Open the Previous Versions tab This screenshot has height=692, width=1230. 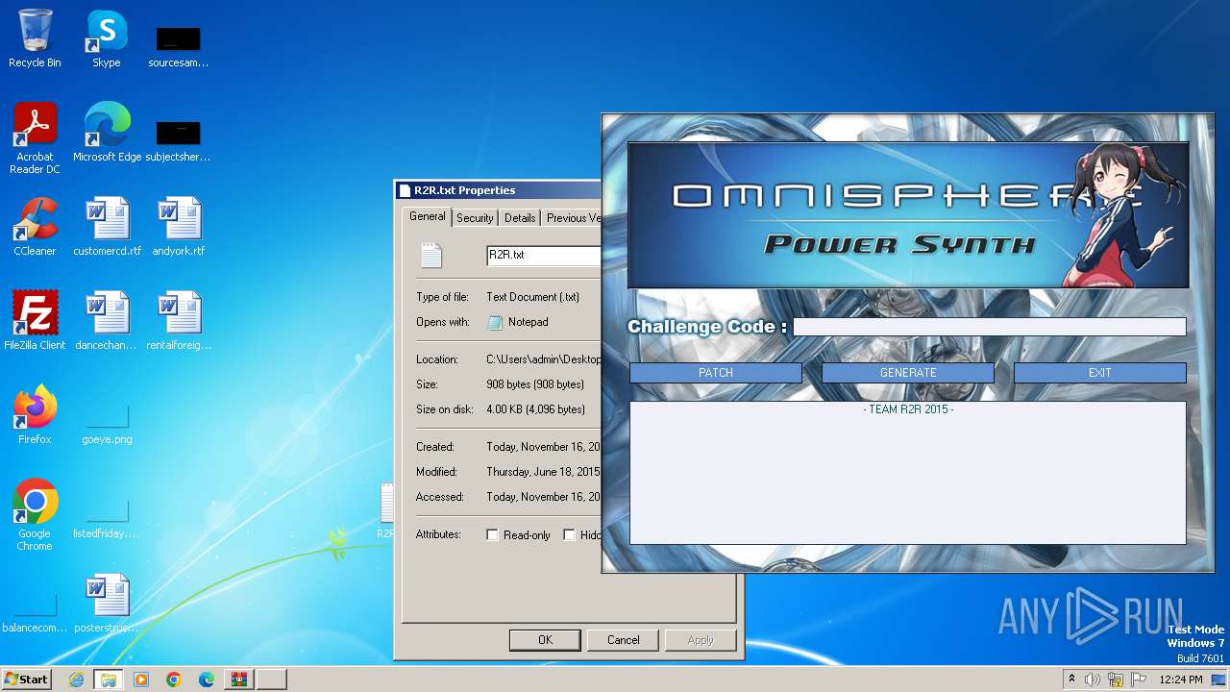(x=573, y=218)
